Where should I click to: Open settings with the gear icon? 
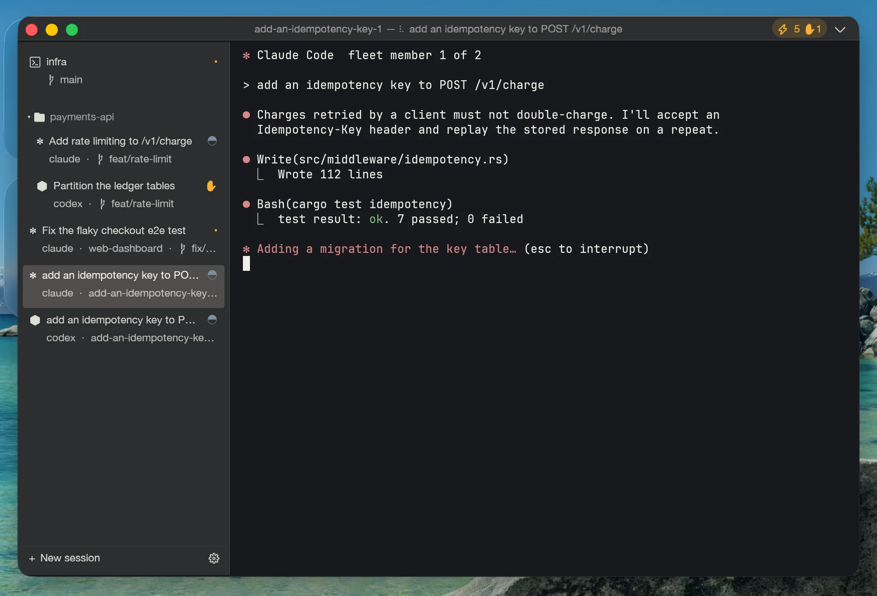pyautogui.click(x=214, y=558)
